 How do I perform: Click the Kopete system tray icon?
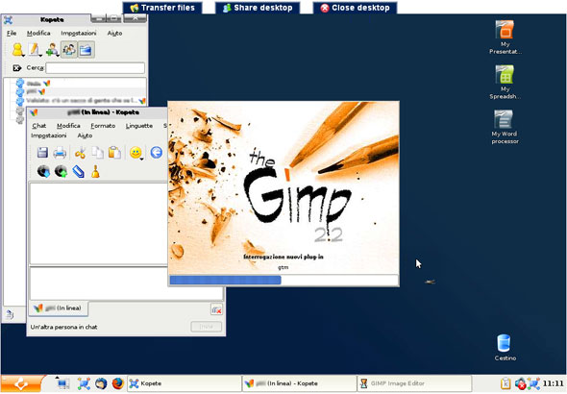coord(533,383)
